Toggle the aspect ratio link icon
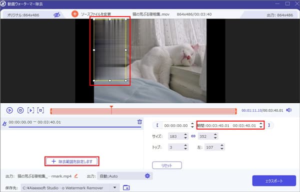The image size is (300, 192). point(193,136)
